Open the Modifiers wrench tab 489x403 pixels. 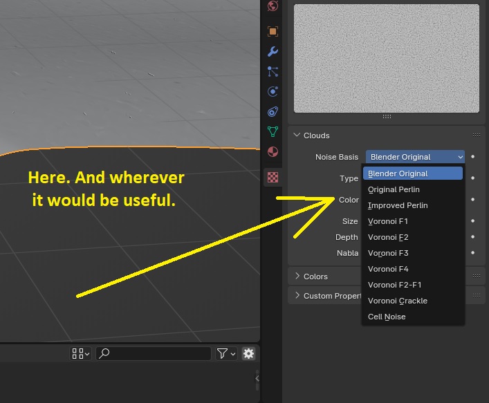pos(273,51)
